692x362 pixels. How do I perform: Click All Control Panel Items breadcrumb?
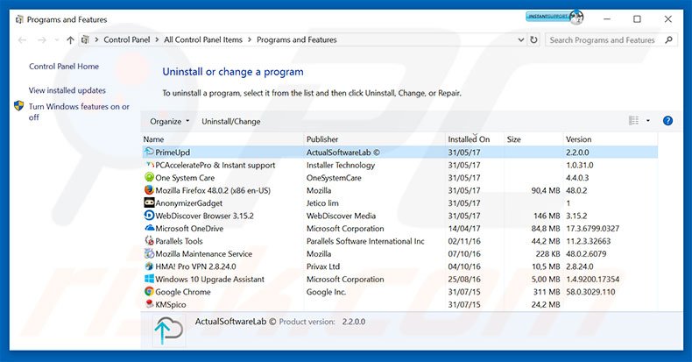203,39
